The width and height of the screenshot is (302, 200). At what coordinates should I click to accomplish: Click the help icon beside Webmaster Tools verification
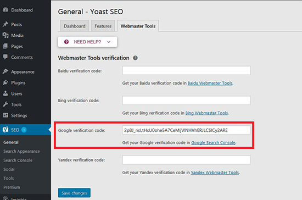(x=136, y=58)
